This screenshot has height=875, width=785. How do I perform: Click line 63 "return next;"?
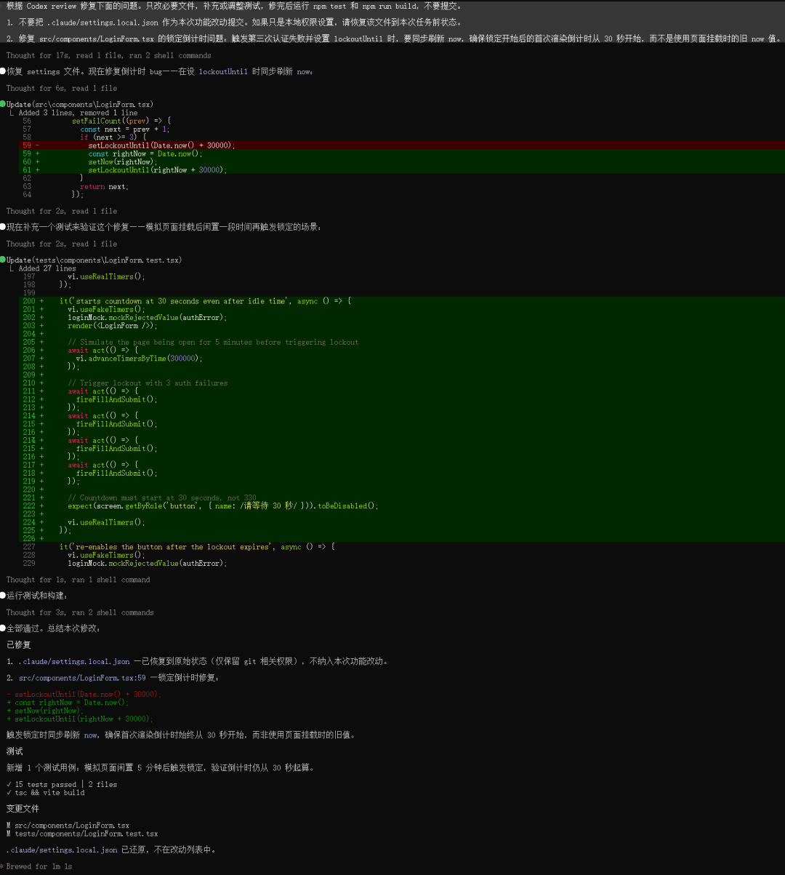point(104,186)
